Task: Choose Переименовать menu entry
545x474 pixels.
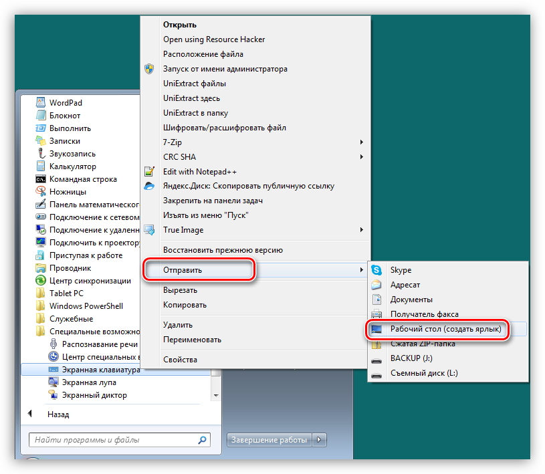Action: coord(192,340)
